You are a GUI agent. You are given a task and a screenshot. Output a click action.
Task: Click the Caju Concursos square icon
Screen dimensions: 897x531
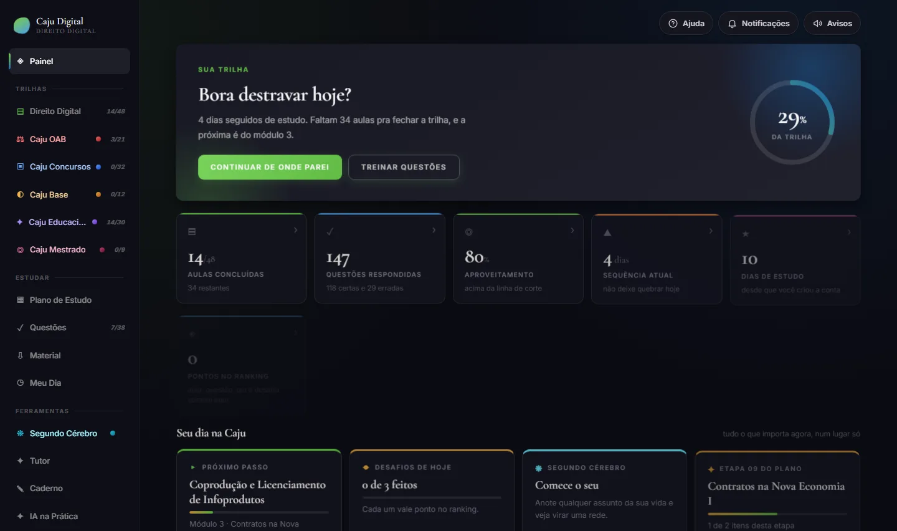click(21, 166)
